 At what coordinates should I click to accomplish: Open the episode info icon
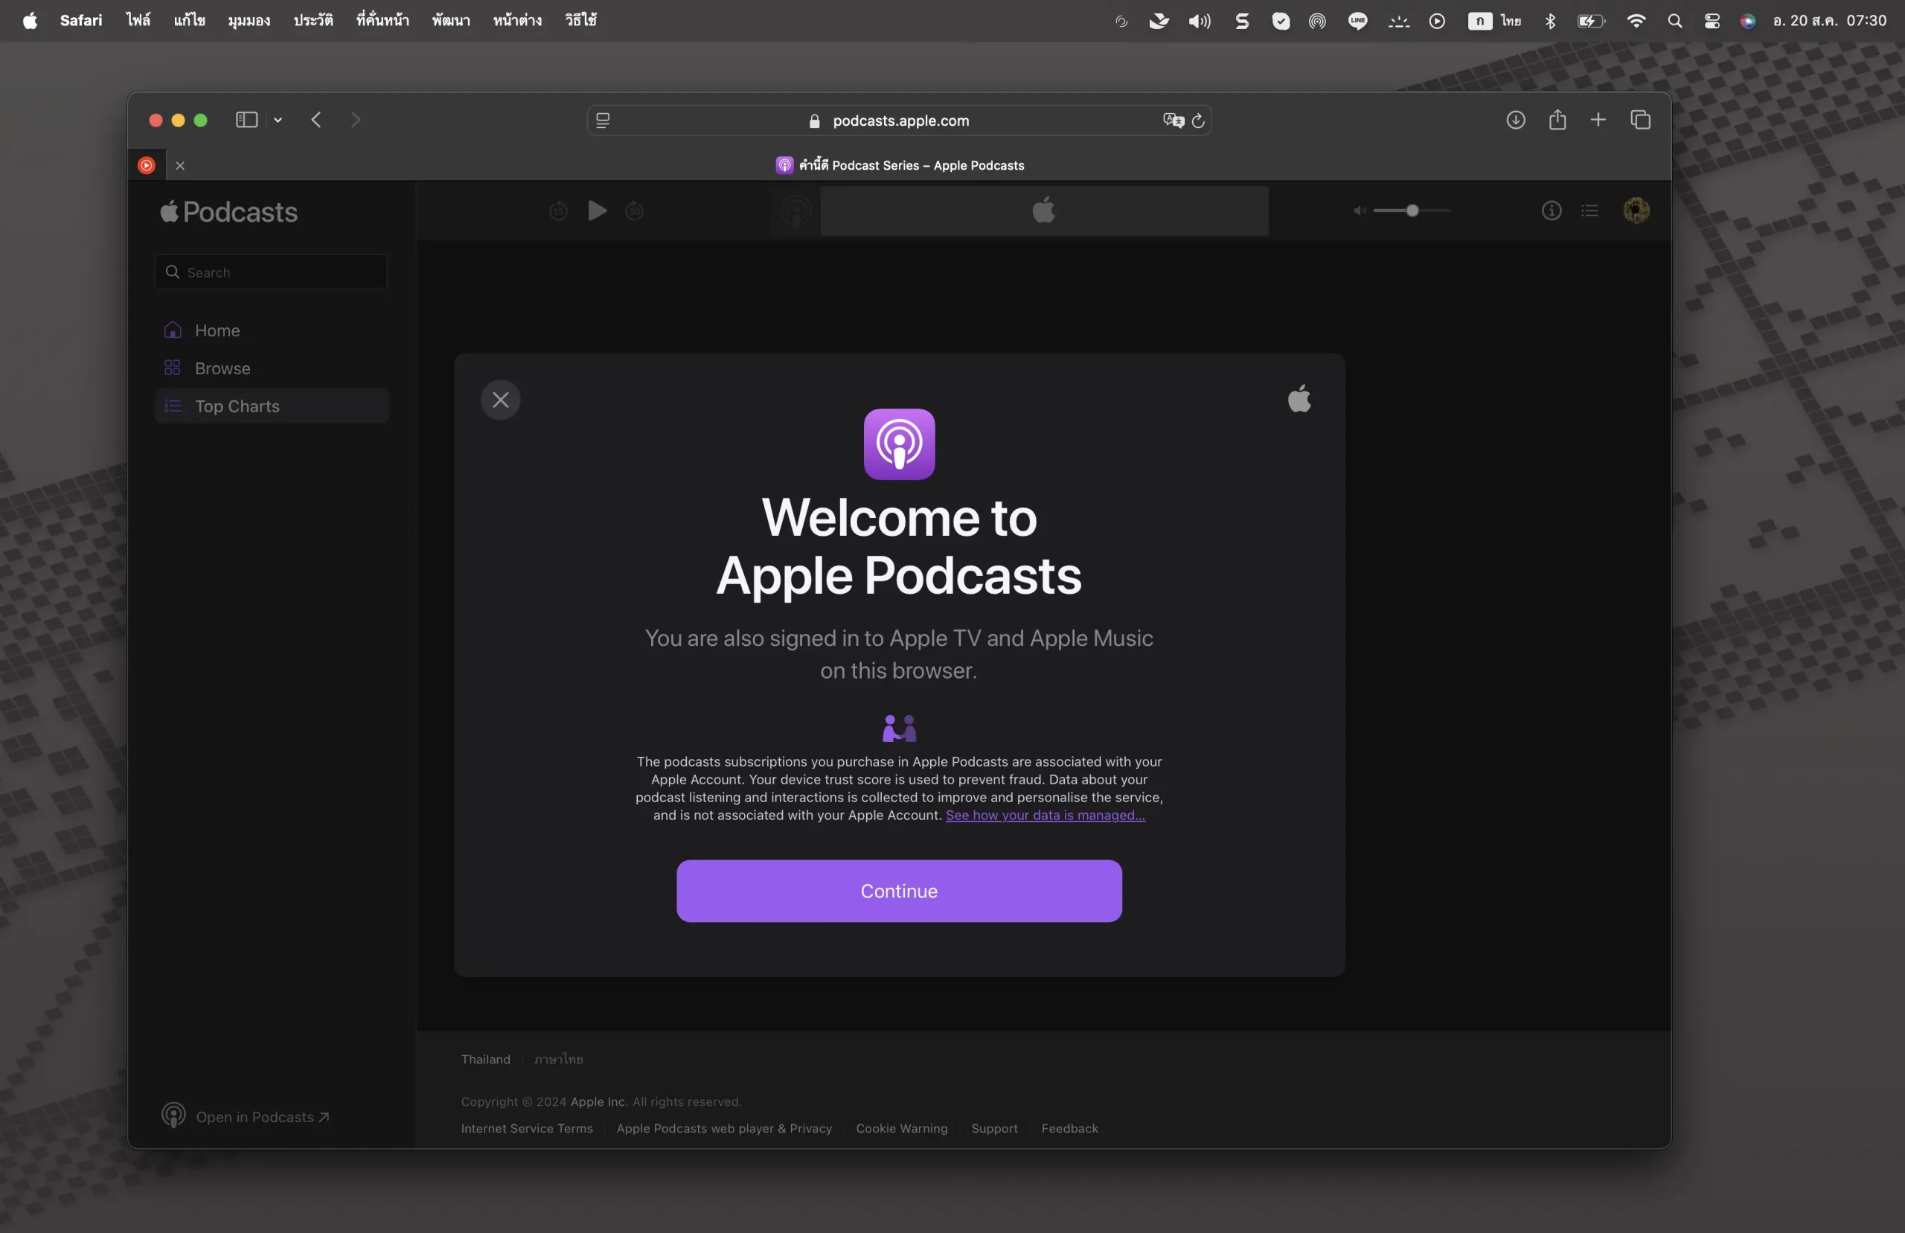tap(1552, 211)
